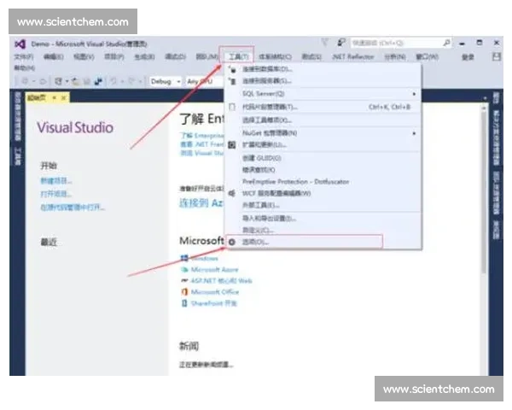This screenshot has height=410, width=512.
Task: Click the Open File folder toolbar icon
Action: [76, 81]
